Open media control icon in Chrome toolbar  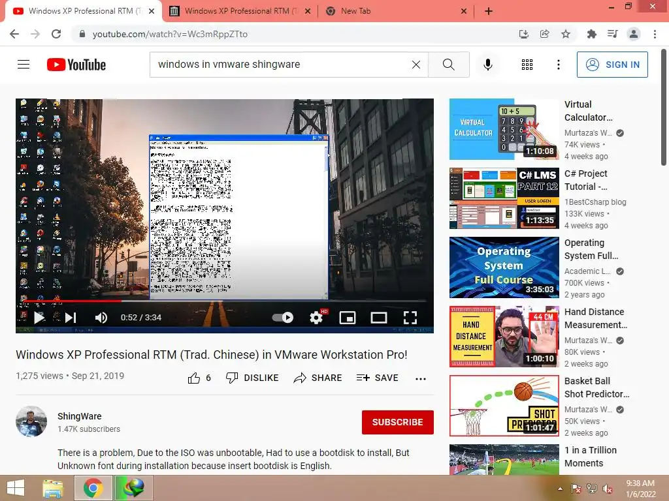pos(612,34)
